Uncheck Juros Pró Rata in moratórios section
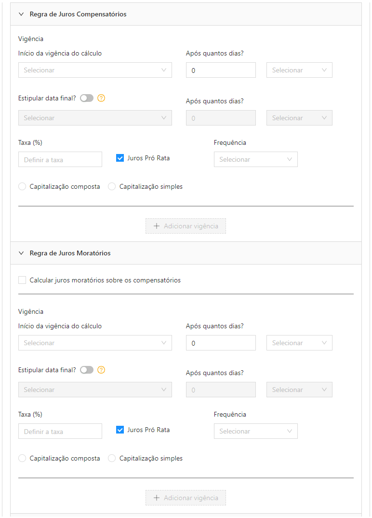372x518 pixels. [120, 430]
